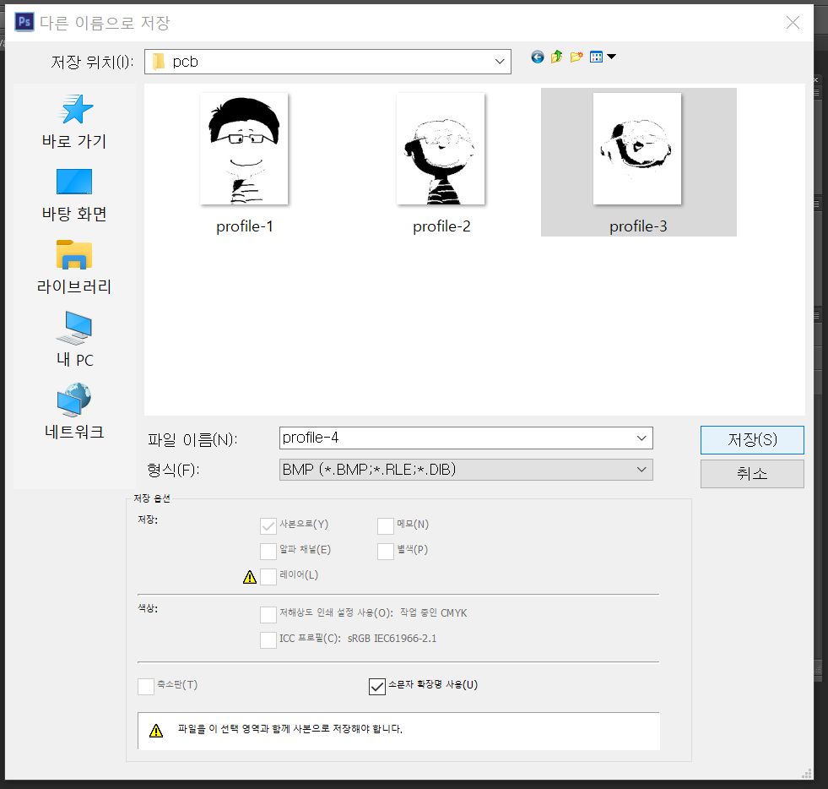Toggle the ICC 프로필(C) checkbox
This screenshot has width=828, height=789.
tap(268, 640)
